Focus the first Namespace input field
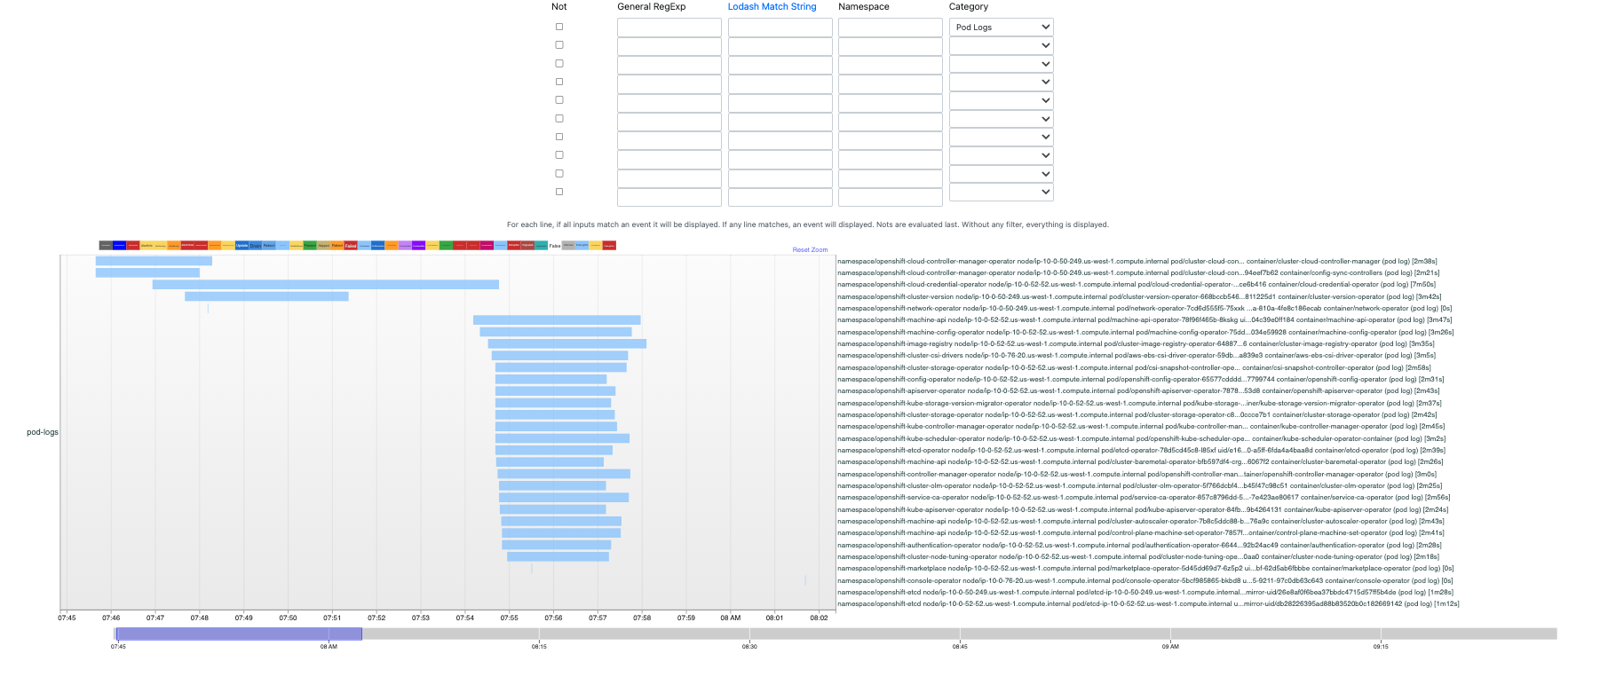This screenshot has height=685, width=1600. 891,28
